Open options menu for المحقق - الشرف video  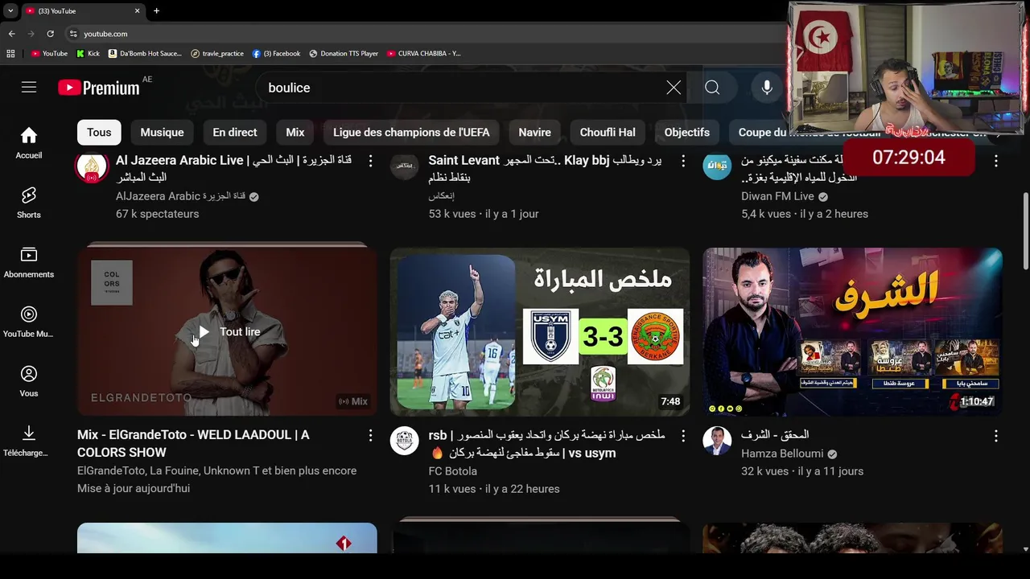tap(995, 435)
